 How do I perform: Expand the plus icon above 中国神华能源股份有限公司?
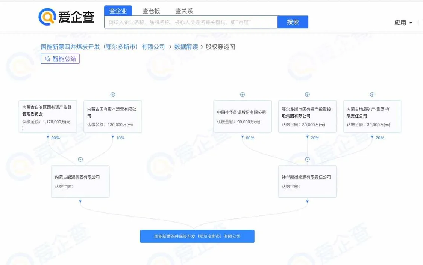[242, 94]
